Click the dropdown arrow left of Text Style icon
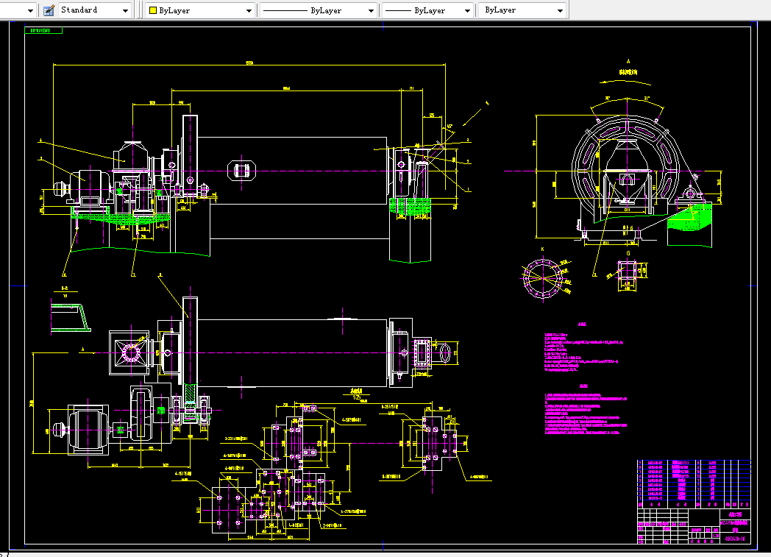This screenshot has width=771, height=557. (x=30, y=10)
